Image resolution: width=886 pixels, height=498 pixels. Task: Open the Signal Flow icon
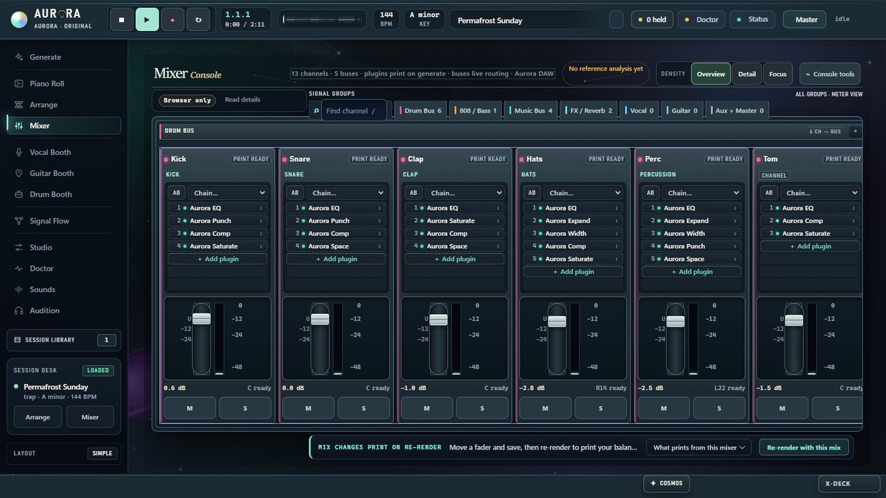(x=19, y=221)
